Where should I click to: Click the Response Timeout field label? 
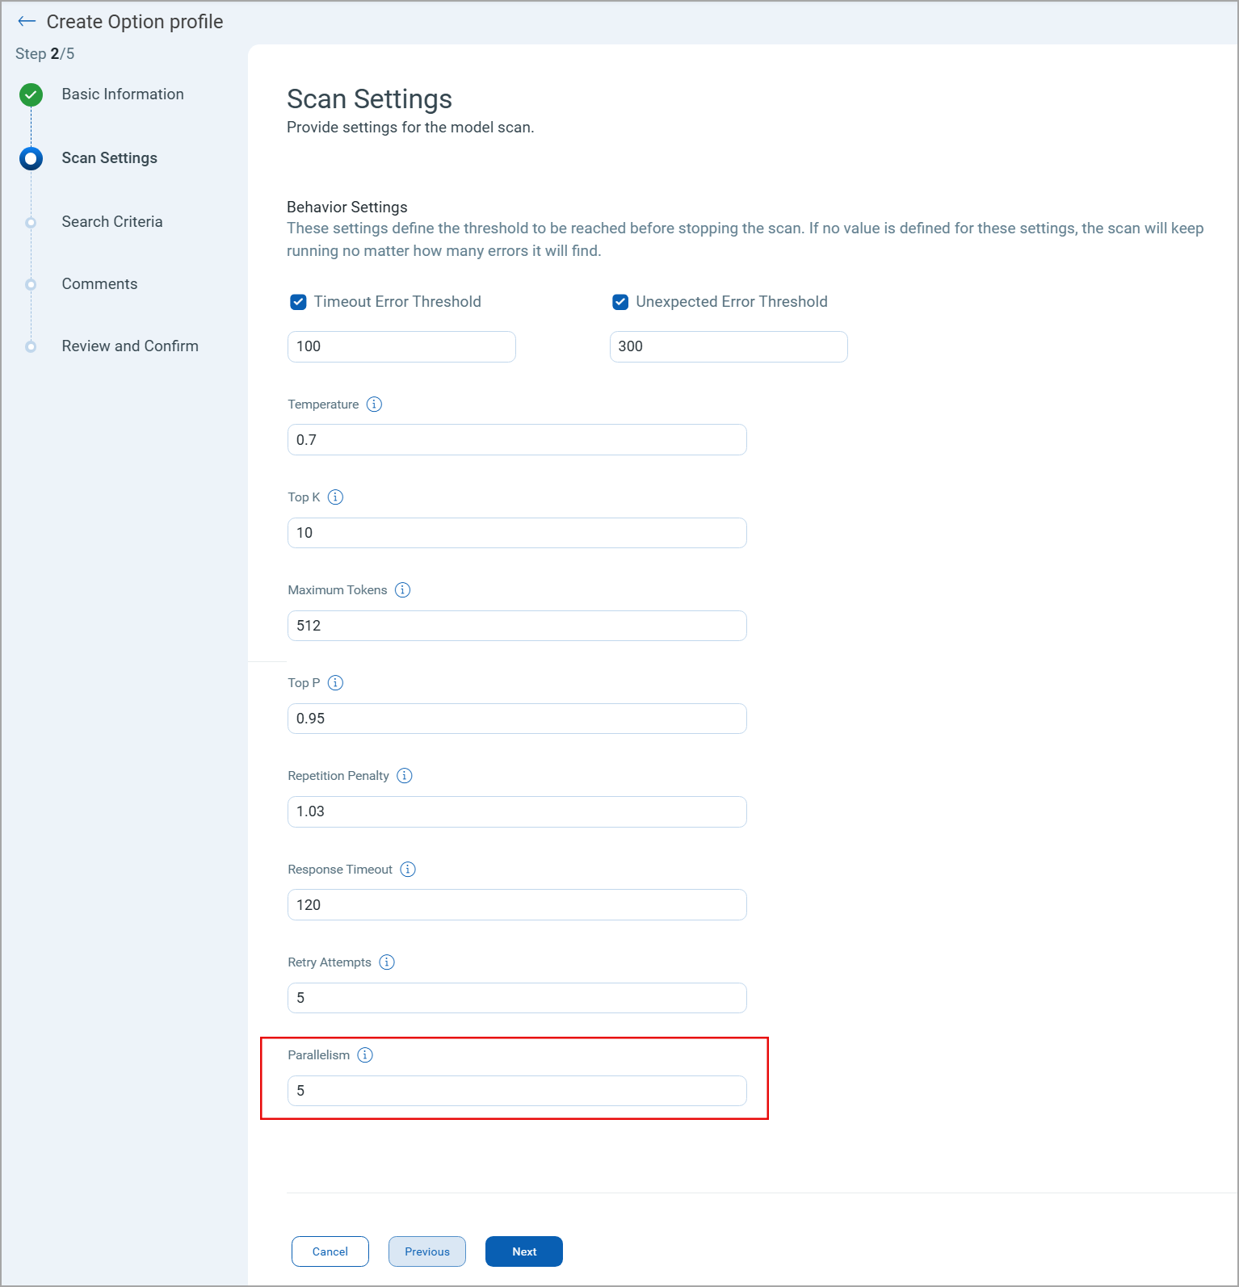tap(340, 870)
